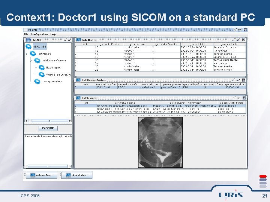Select the SERVICES root node gear icon
Viewport: 270px width, 202px height.
click(28, 46)
